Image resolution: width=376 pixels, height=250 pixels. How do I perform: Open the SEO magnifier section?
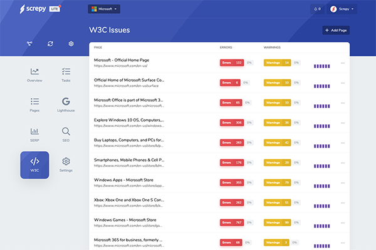tap(66, 135)
